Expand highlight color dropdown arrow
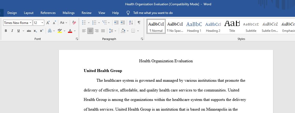295x113 pixels. point(65,31)
